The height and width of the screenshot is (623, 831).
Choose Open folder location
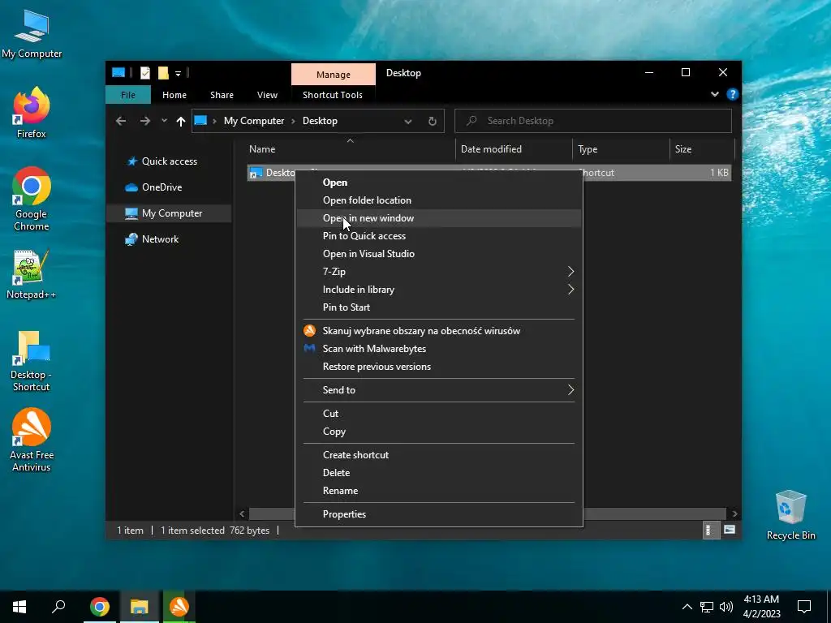click(x=439, y=200)
